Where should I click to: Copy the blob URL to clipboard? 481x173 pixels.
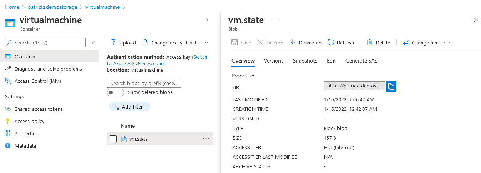pos(391,86)
